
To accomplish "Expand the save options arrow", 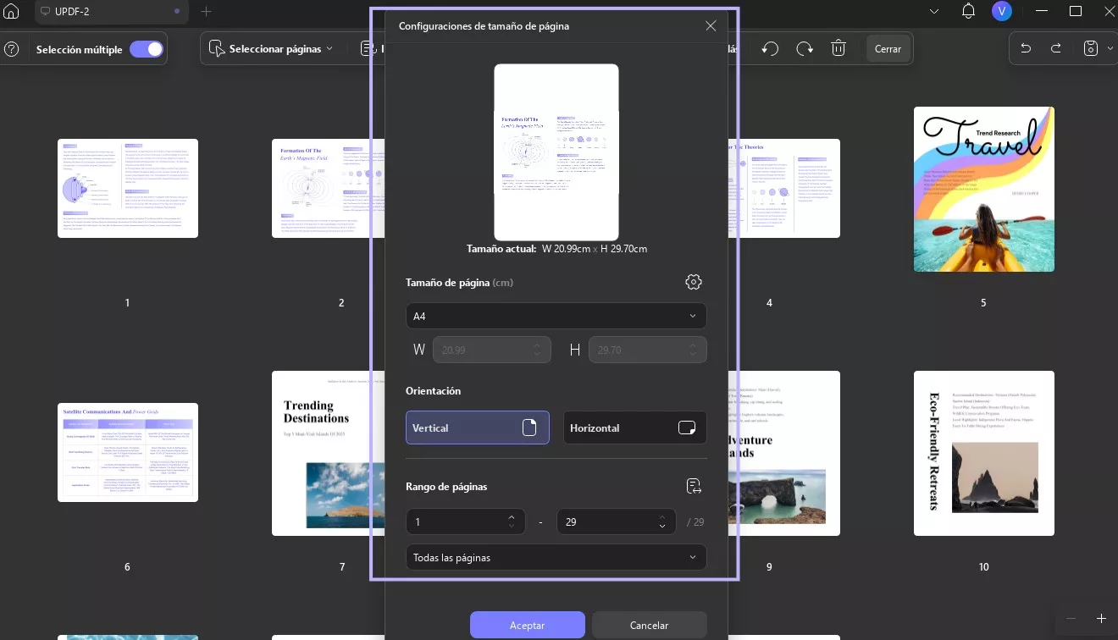I will (1110, 48).
